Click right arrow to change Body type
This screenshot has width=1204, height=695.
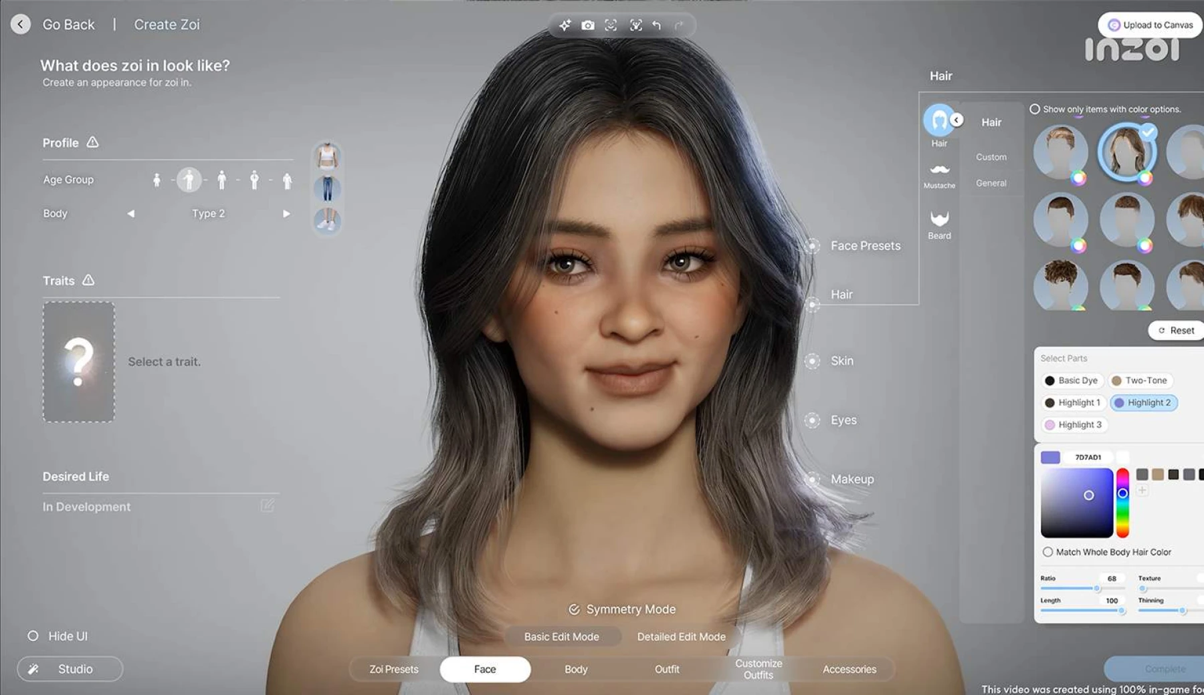click(x=286, y=214)
